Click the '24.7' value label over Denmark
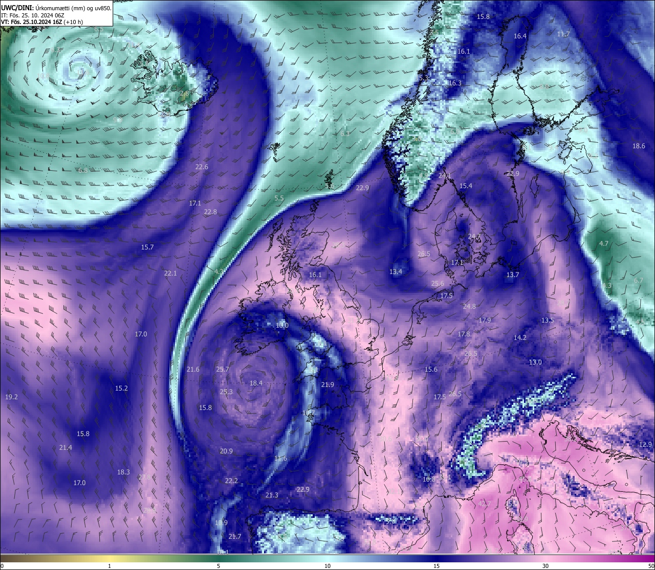655x570 pixels. click(474, 236)
